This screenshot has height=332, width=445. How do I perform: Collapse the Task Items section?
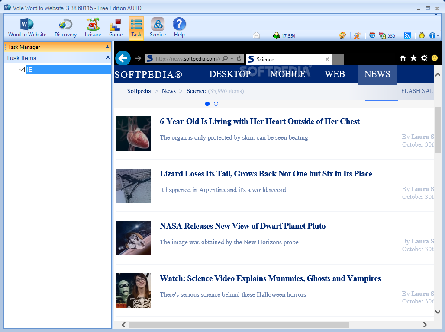coord(108,57)
